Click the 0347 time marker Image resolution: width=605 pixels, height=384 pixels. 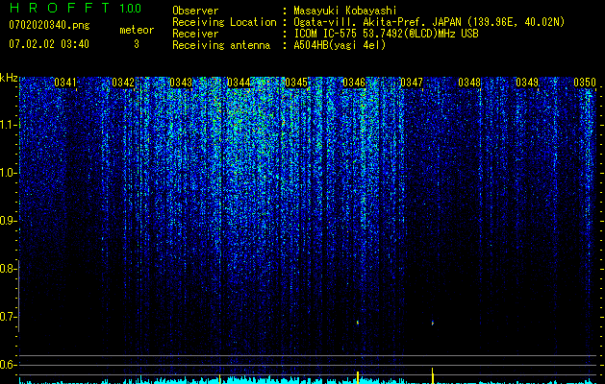412,83
